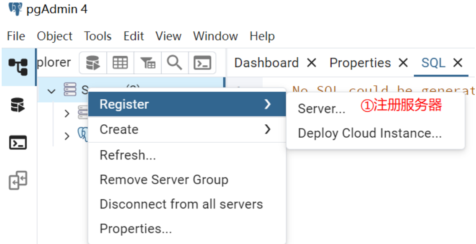Viewport: 476px width, 244px height.
Task: Click the Filtered Rows toolbar icon
Action: coord(148,63)
